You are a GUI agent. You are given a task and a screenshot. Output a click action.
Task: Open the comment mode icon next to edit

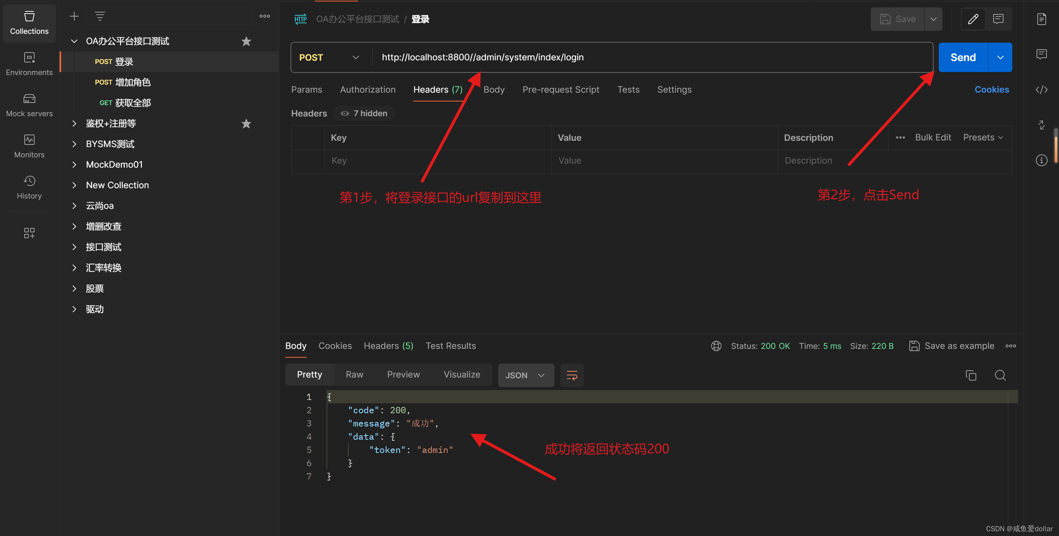(998, 19)
